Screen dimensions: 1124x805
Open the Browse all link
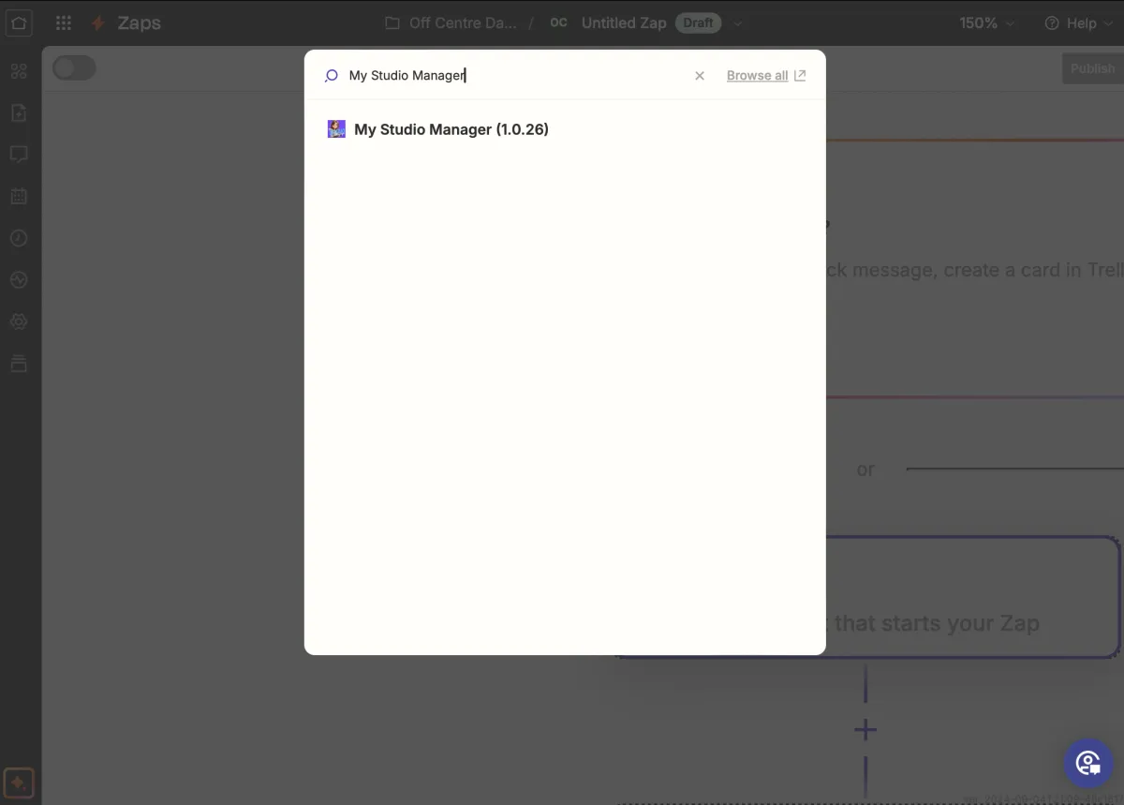[765, 76]
